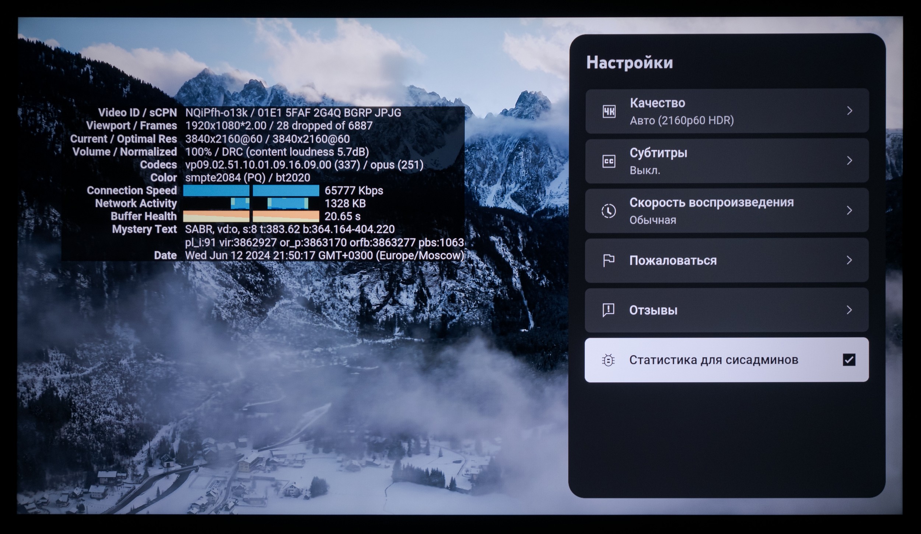
Task: Click the bug icon for stats
Action: click(608, 360)
